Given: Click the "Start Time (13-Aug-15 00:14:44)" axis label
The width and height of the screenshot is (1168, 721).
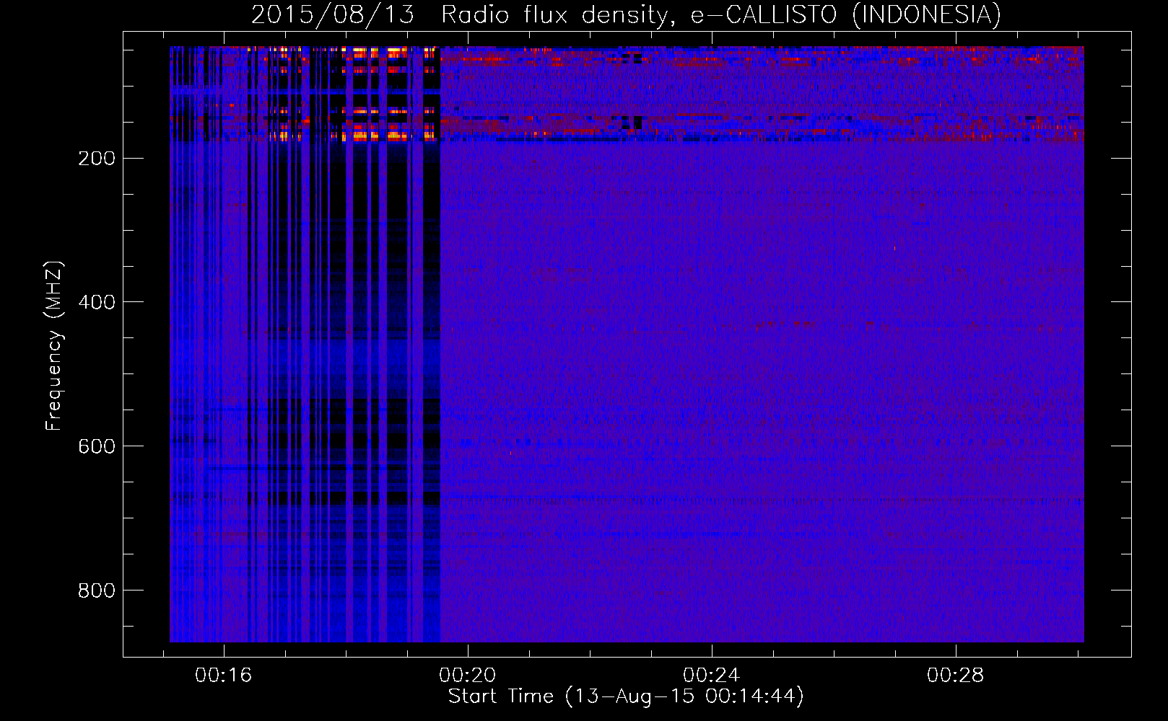Looking at the screenshot, I should 626,696.
